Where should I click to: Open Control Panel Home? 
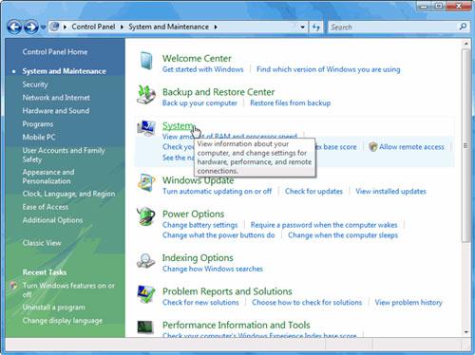pos(55,52)
